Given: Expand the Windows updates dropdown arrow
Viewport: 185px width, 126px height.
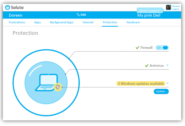Looking at the screenshot, I should [x=167, y=83].
